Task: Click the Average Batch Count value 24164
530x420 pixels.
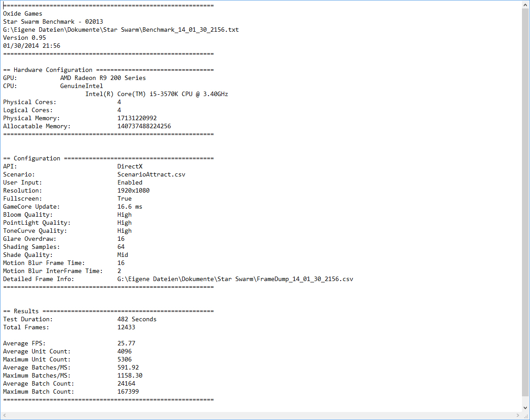Action: [x=126, y=384]
